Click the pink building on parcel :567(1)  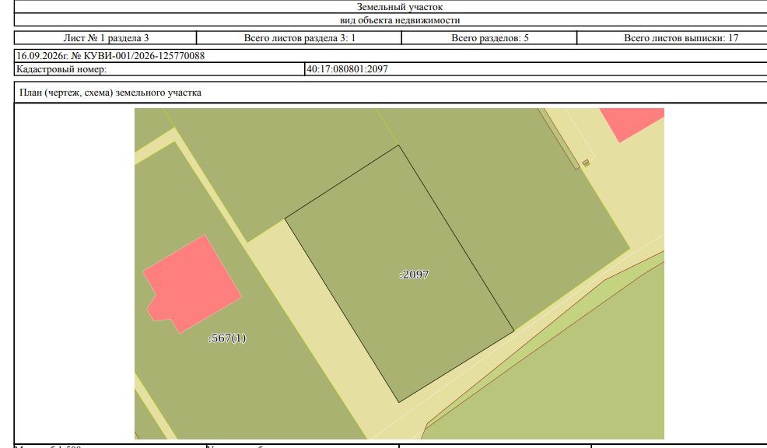tap(191, 285)
